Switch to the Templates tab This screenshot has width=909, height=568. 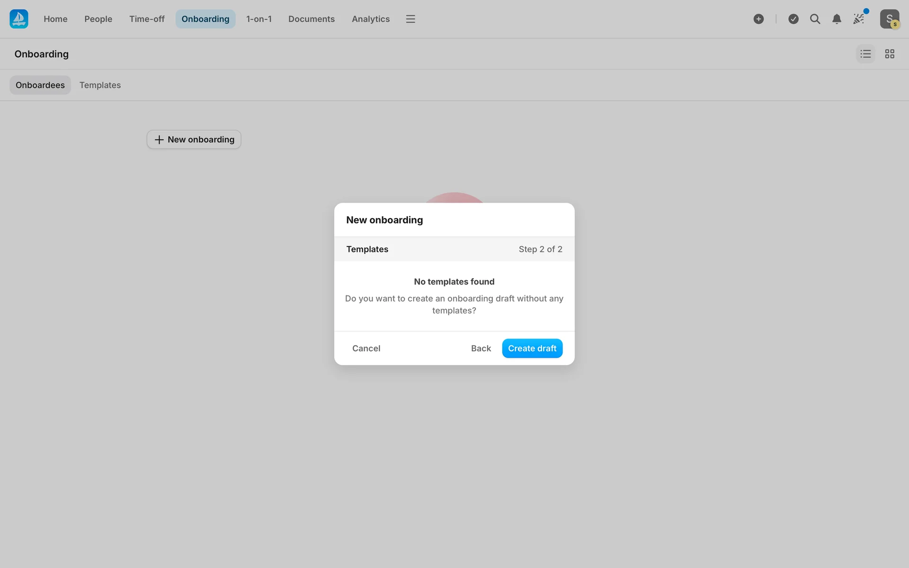coord(100,85)
